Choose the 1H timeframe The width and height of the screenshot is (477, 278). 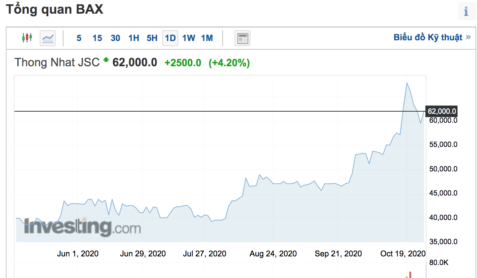(x=134, y=38)
